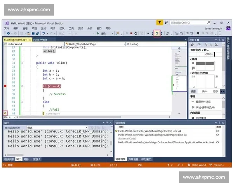Click the Step Out icon

[x=162, y=33]
